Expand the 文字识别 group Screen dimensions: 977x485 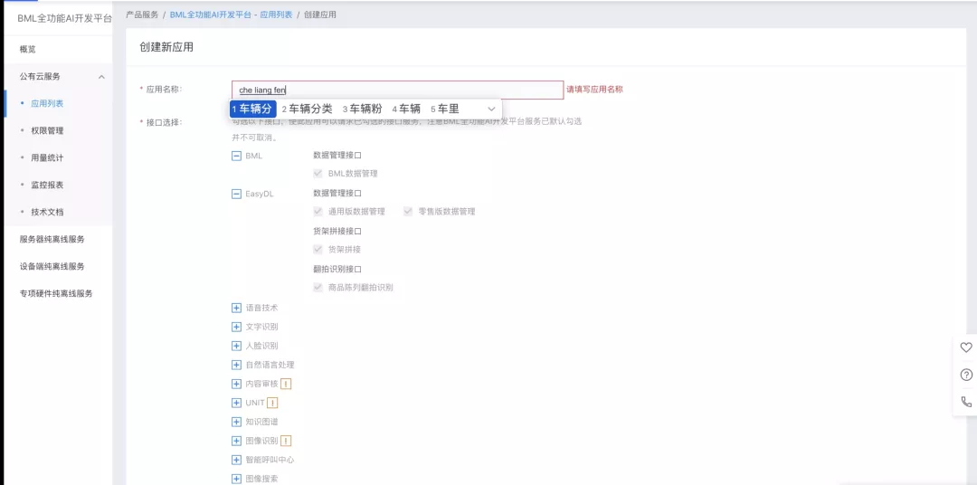pyautogui.click(x=236, y=327)
